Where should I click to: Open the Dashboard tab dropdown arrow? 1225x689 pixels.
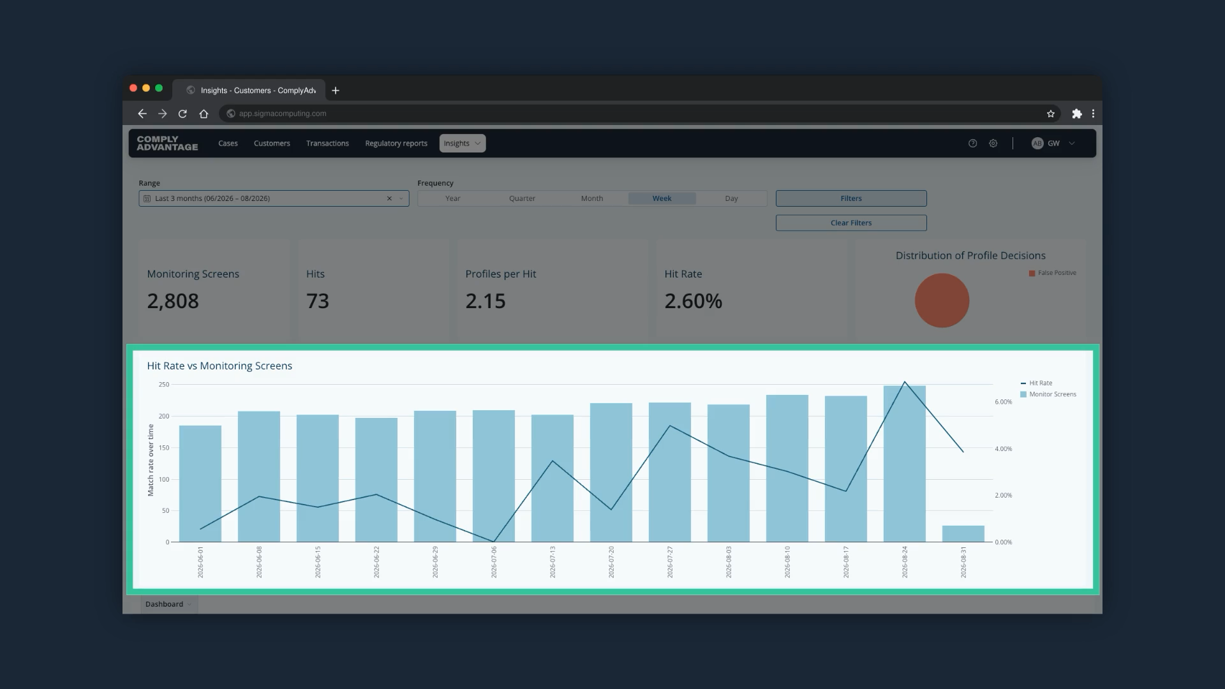click(x=189, y=604)
